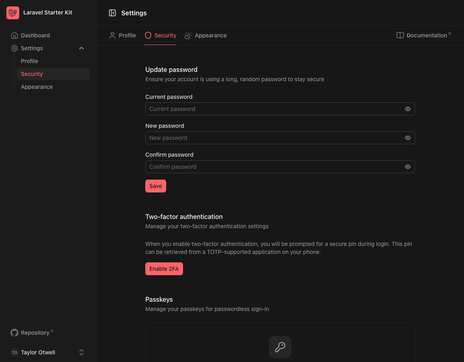Focus the Current password input field
The width and height of the screenshot is (464, 362).
click(280, 109)
